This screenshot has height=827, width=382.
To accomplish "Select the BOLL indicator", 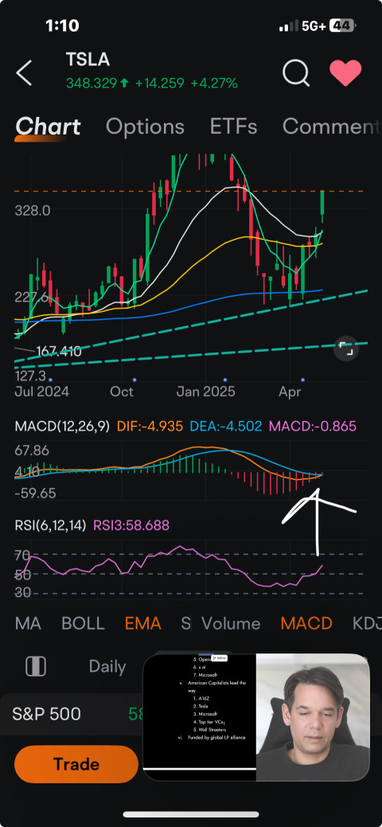I will [x=83, y=623].
